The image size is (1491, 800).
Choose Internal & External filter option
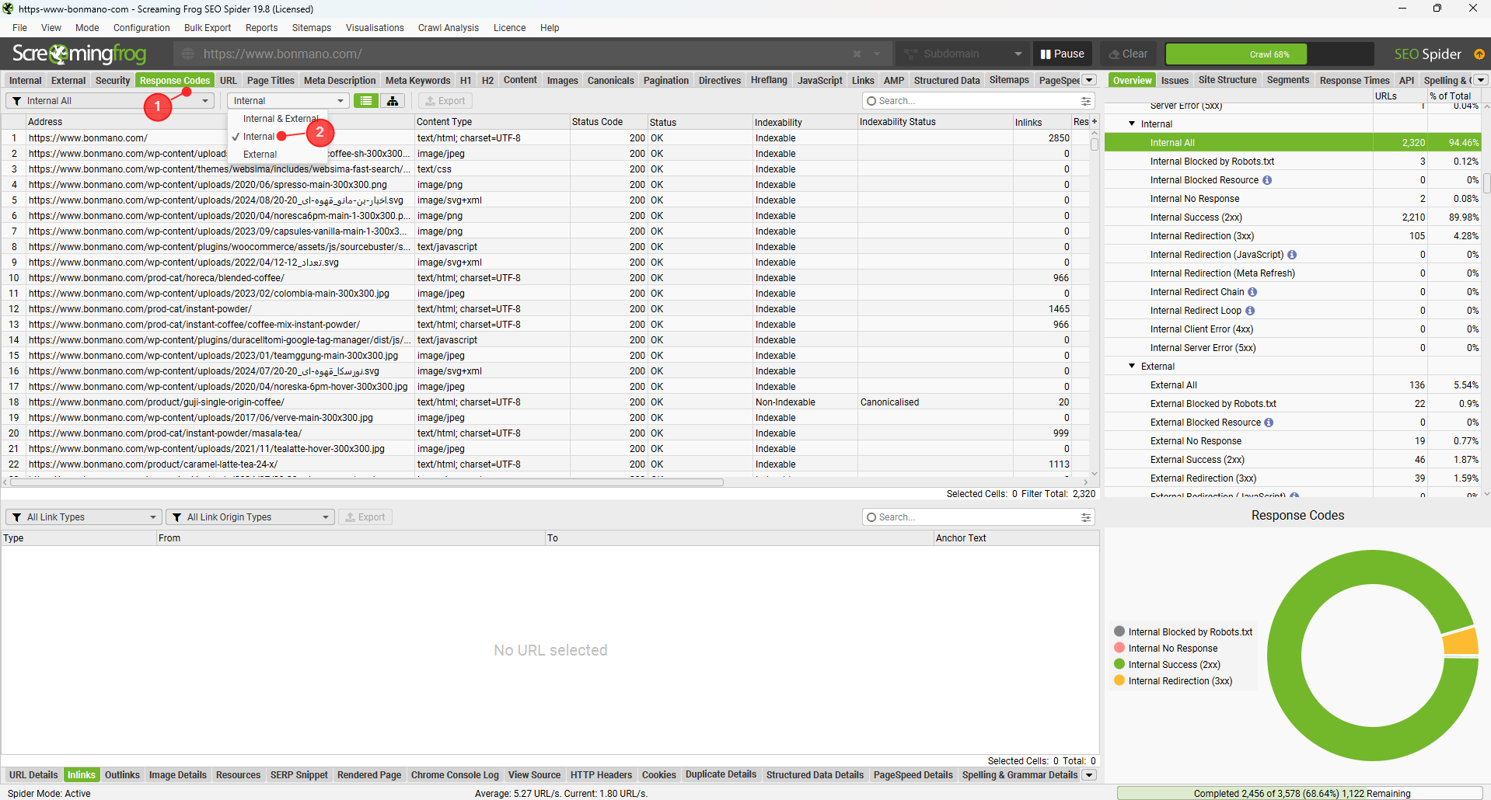pos(280,119)
